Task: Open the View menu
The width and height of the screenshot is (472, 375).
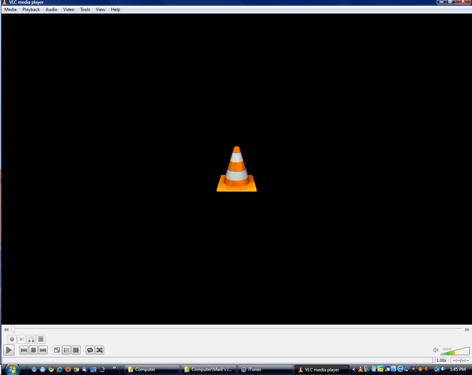Action: 100,10
